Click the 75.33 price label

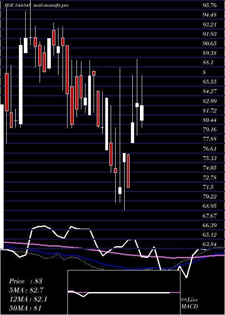[x=210, y=158]
